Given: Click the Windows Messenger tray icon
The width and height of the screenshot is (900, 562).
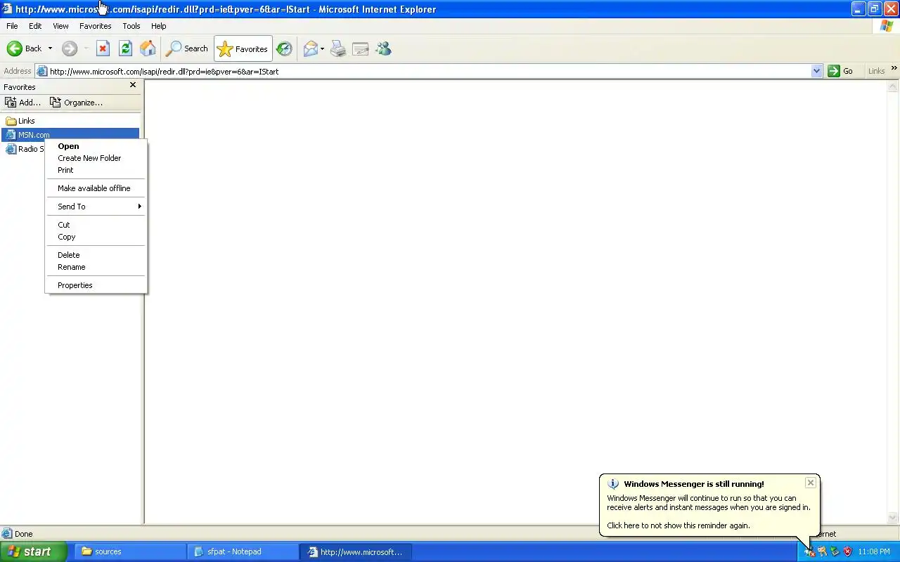Looking at the screenshot, I should (809, 551).
